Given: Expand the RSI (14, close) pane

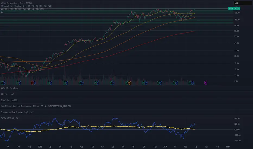Looking at the screenshot, I should point(7,94).
